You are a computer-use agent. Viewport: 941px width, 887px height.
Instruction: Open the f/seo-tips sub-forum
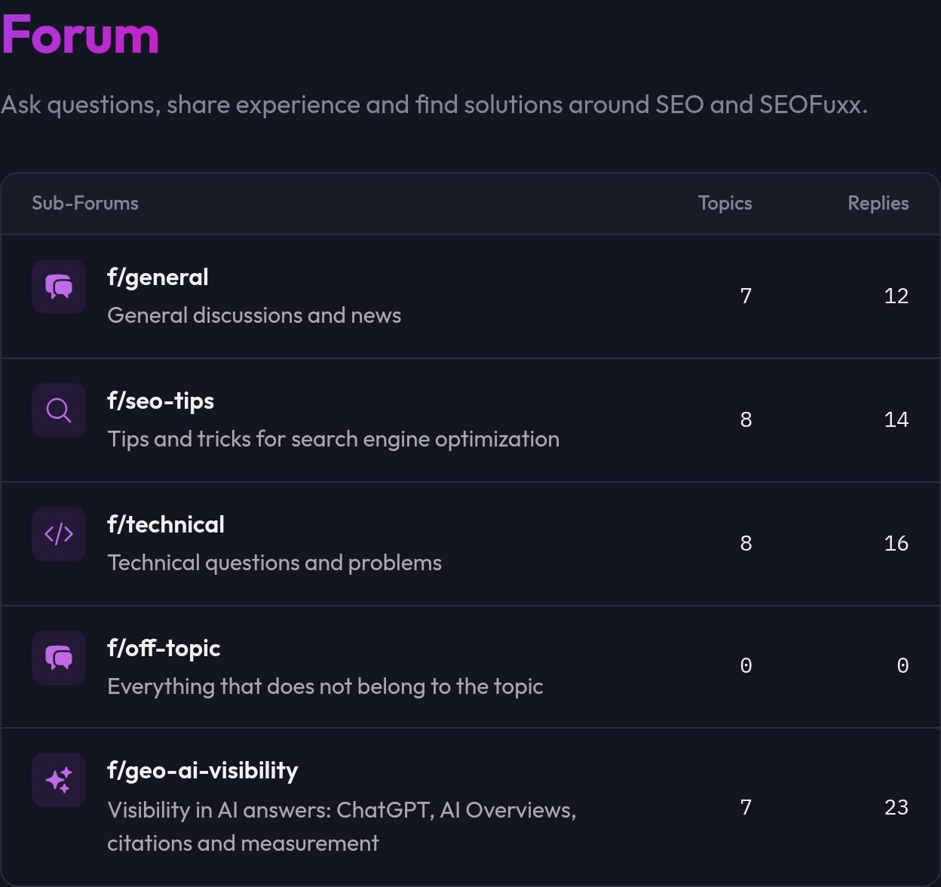(x=161, y=401)
